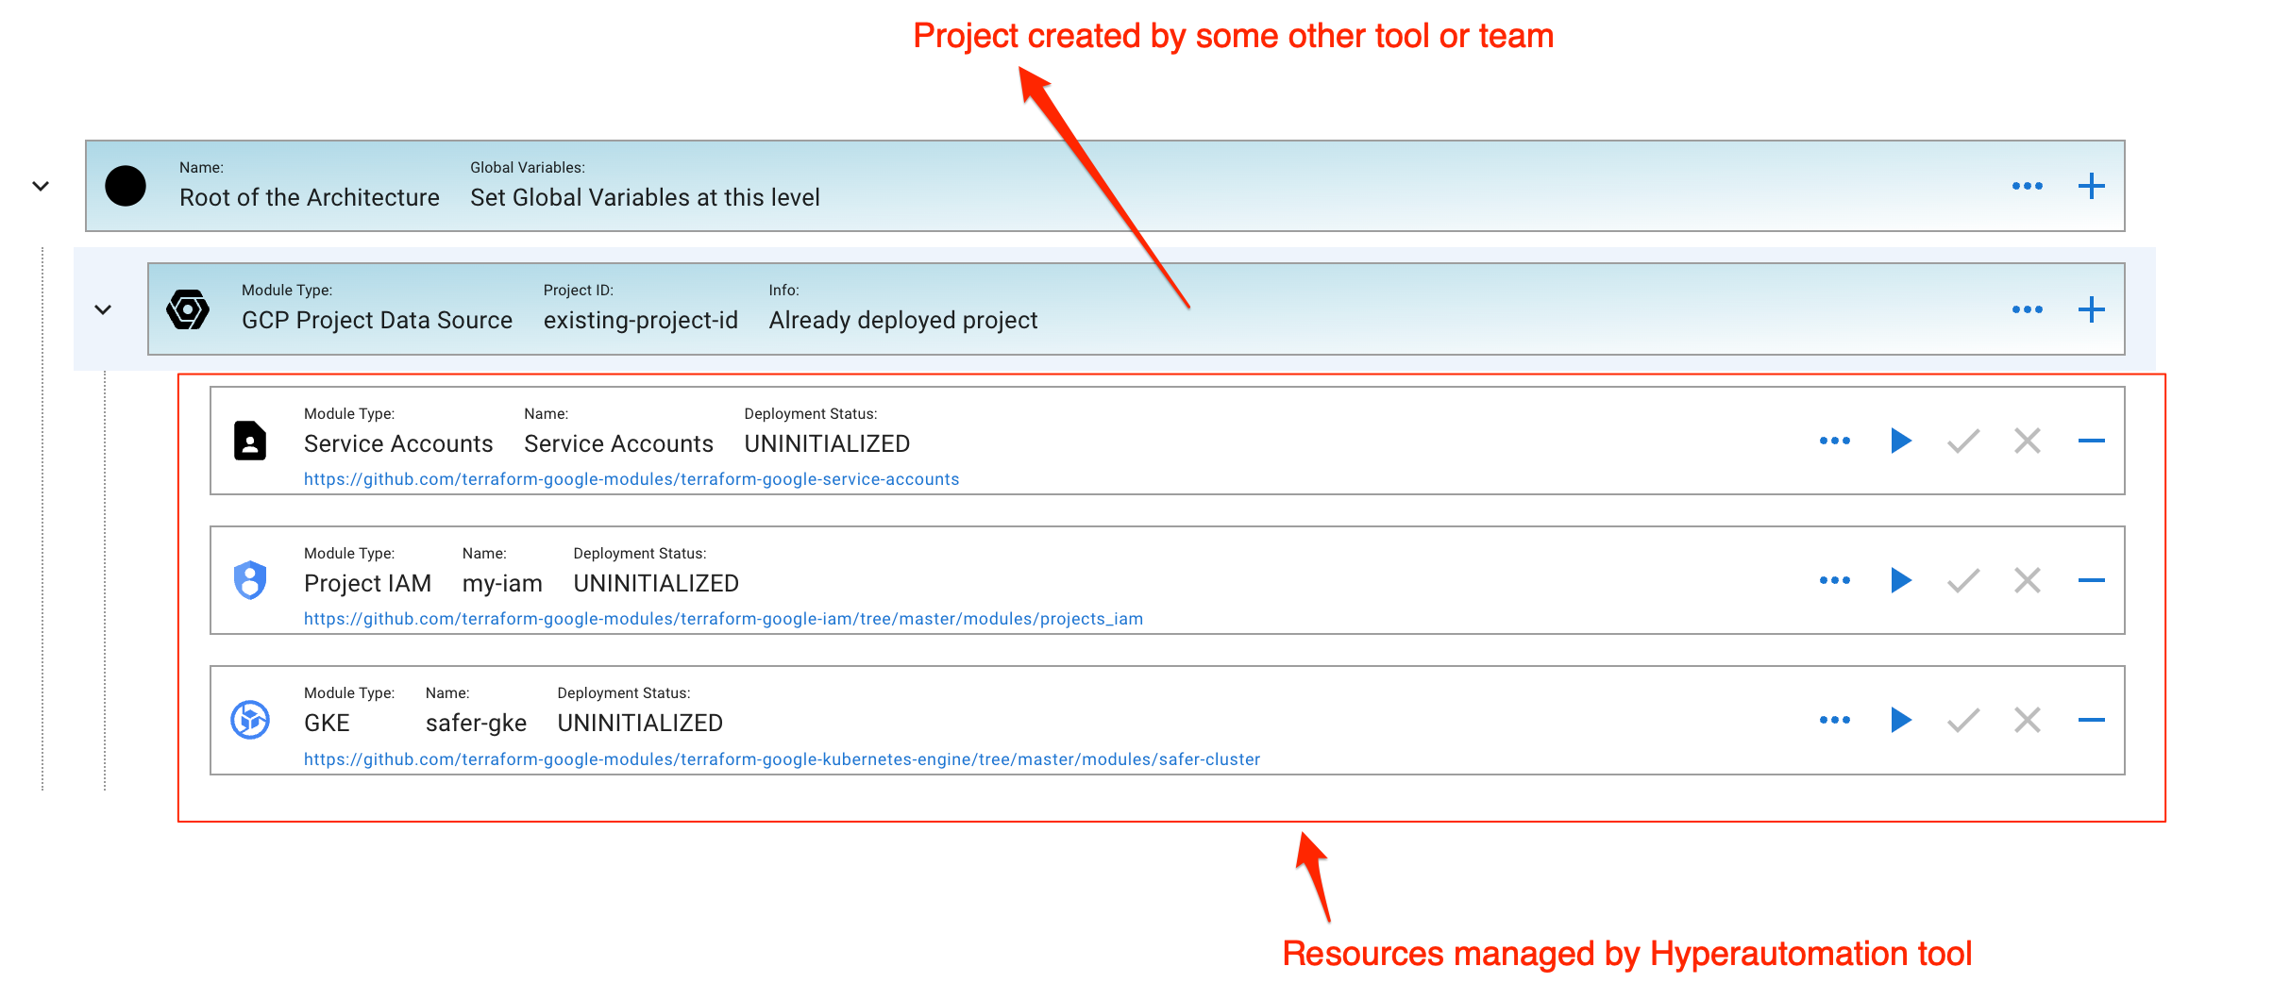Open the terraform-google-service-accounts GitHub link
This screenshot has height=983, width=2273.
coord(631,479)
